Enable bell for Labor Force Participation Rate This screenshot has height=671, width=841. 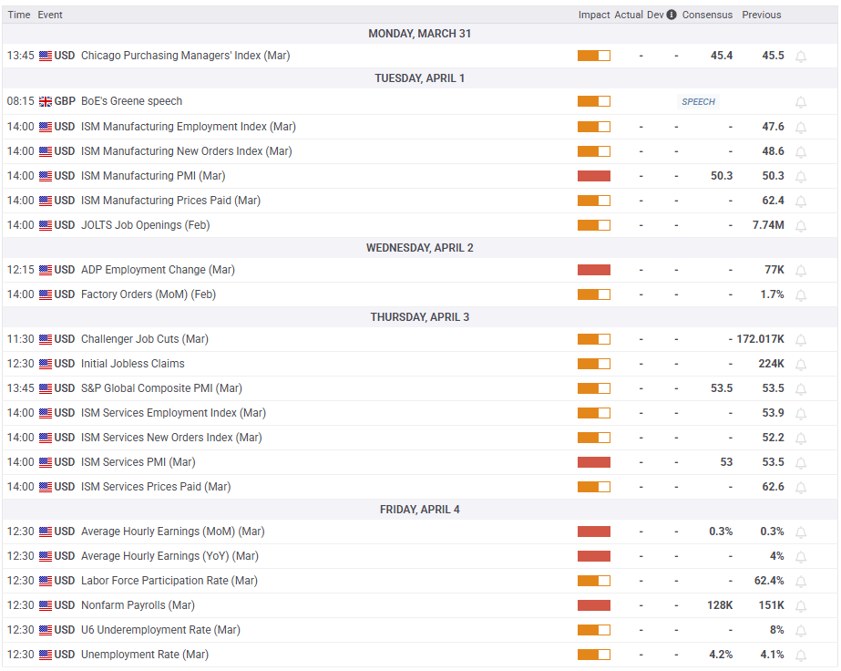(x=801, y=582)
